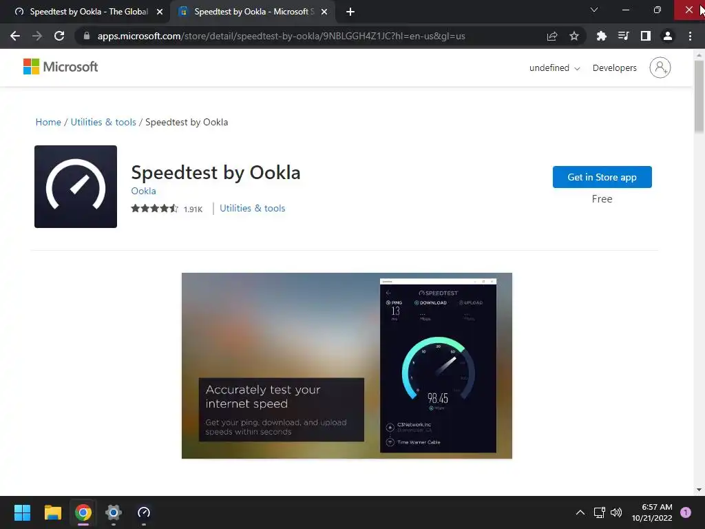Open a new tab with the plus button
The height and width of the screenshot is (529, 705).
[350, 12]
